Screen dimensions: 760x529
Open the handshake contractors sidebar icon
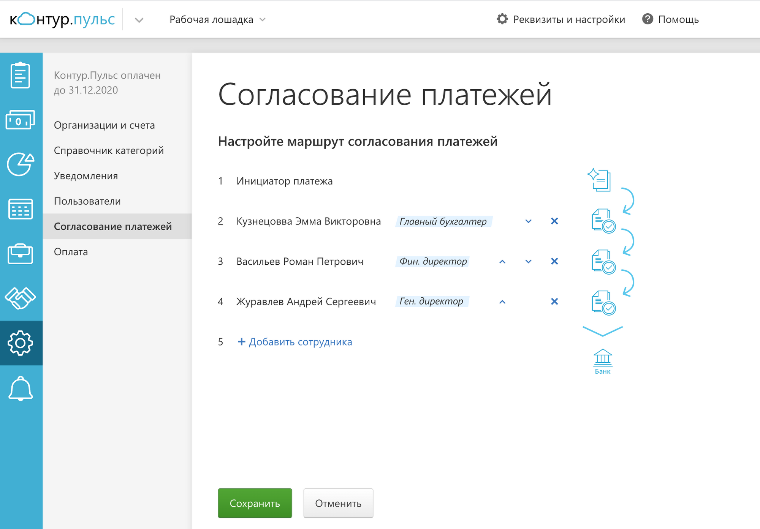(x=21, y=298)
